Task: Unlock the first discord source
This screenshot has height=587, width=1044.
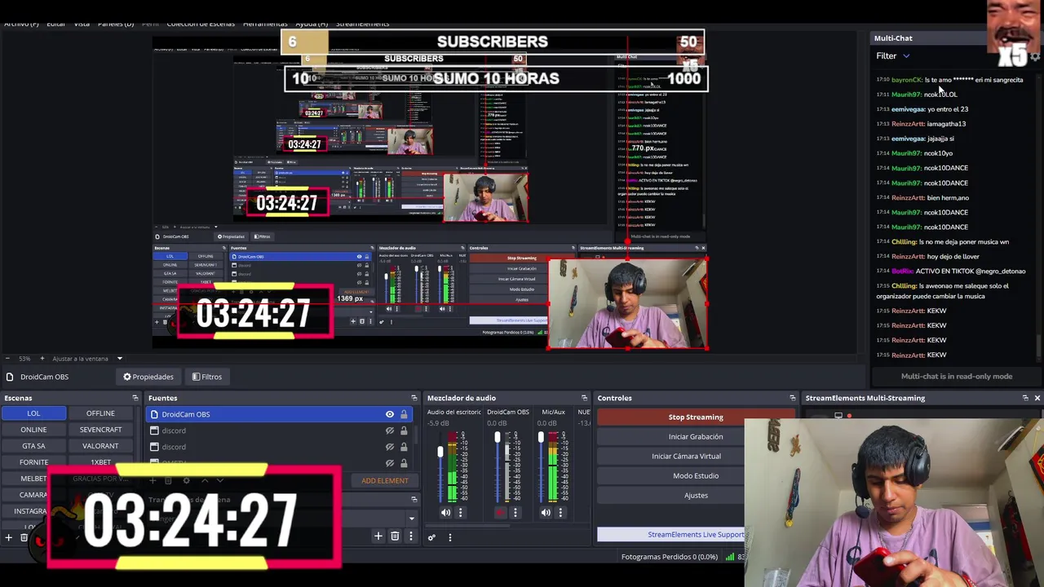Action: pyautogui.click(x=404, y=430)
